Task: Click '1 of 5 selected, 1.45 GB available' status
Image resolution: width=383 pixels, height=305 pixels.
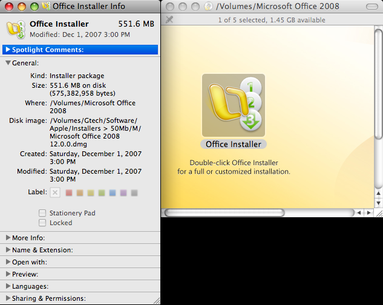Action: (272, 20)
